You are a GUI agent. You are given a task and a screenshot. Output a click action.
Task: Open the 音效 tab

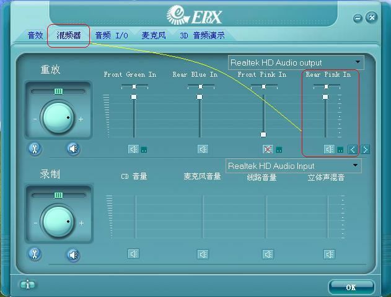coord(35,35)
